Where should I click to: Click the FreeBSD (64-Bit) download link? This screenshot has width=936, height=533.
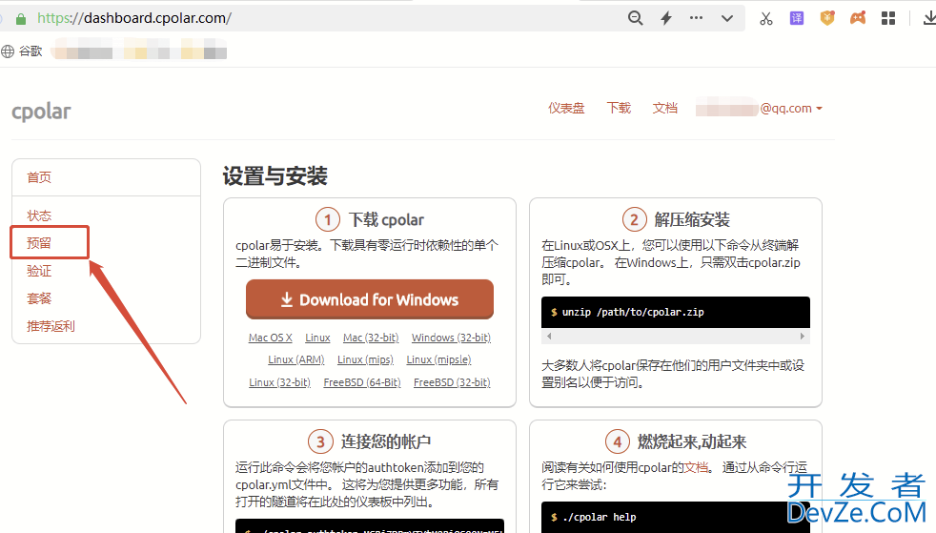362,382
